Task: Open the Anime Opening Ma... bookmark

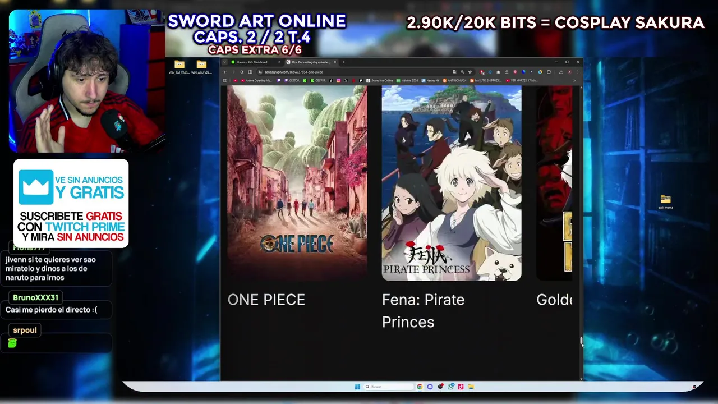Action: point(257,80)
